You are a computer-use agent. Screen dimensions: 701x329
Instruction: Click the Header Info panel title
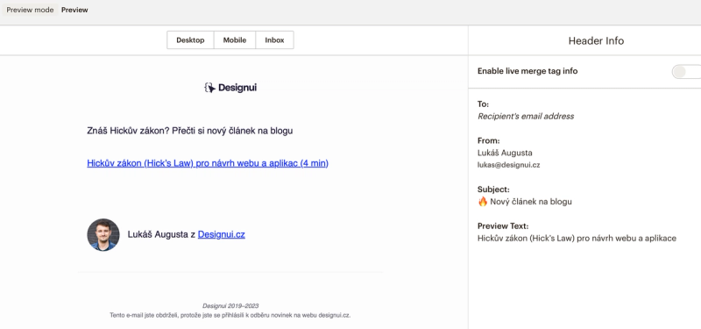pyautogui.click(x=596, y=40)
